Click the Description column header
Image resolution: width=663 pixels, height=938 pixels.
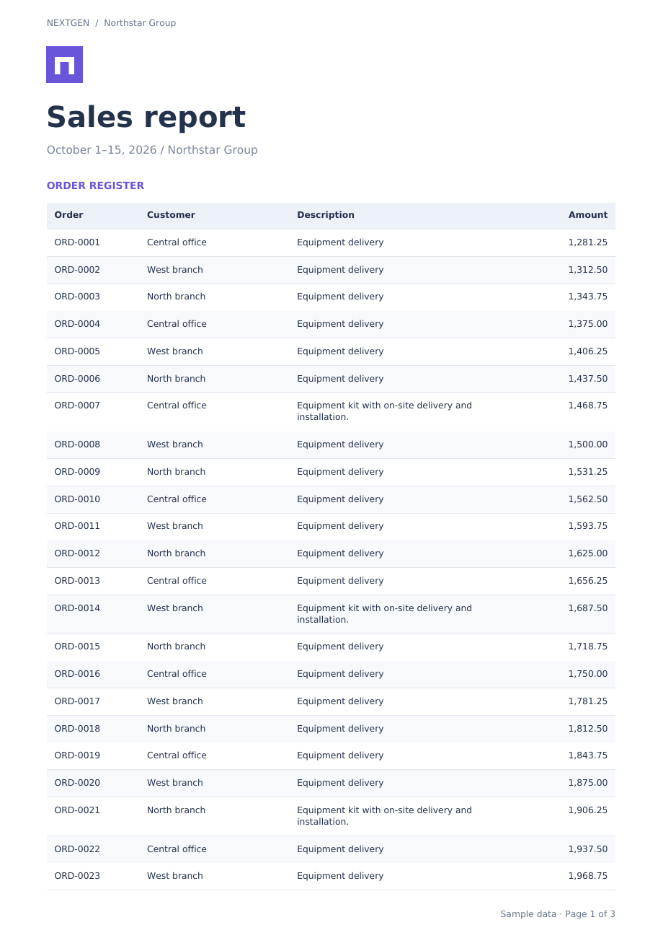click(x=326, y=215)
